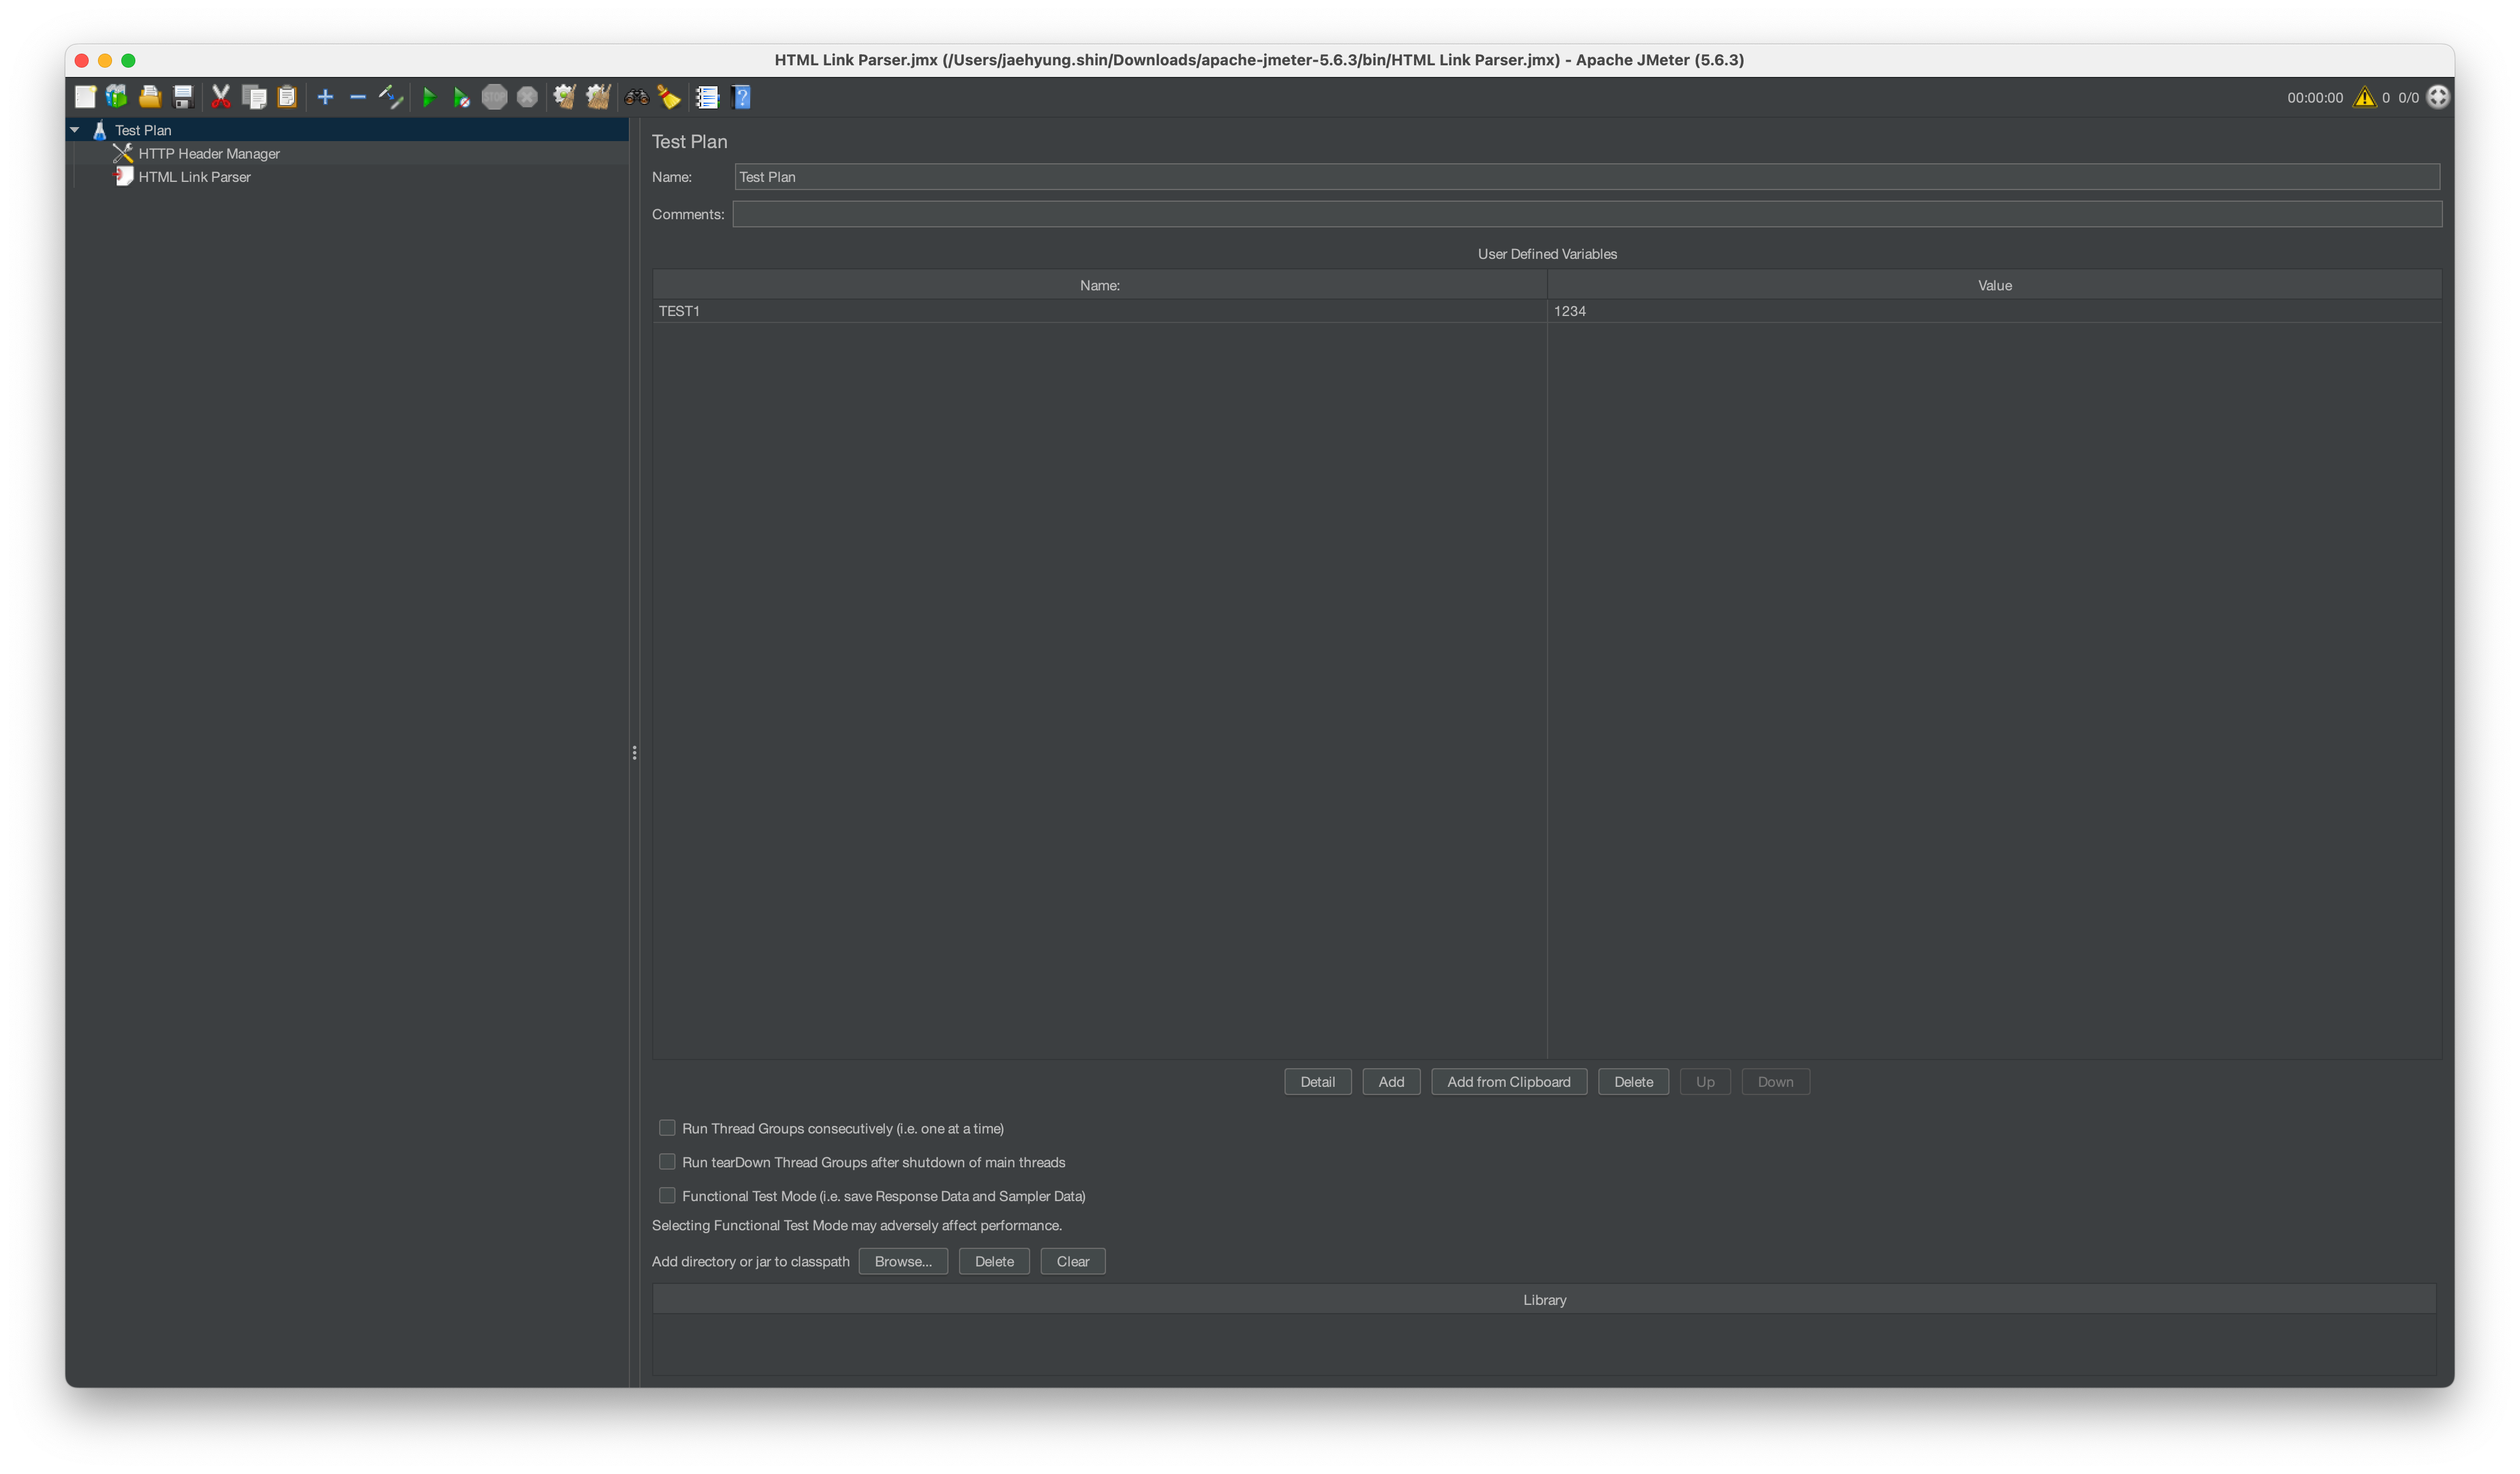Save the test plan with floppy icon
Image resolution: width=2520 pixels, height=1474 pixels.
[183, 97]
